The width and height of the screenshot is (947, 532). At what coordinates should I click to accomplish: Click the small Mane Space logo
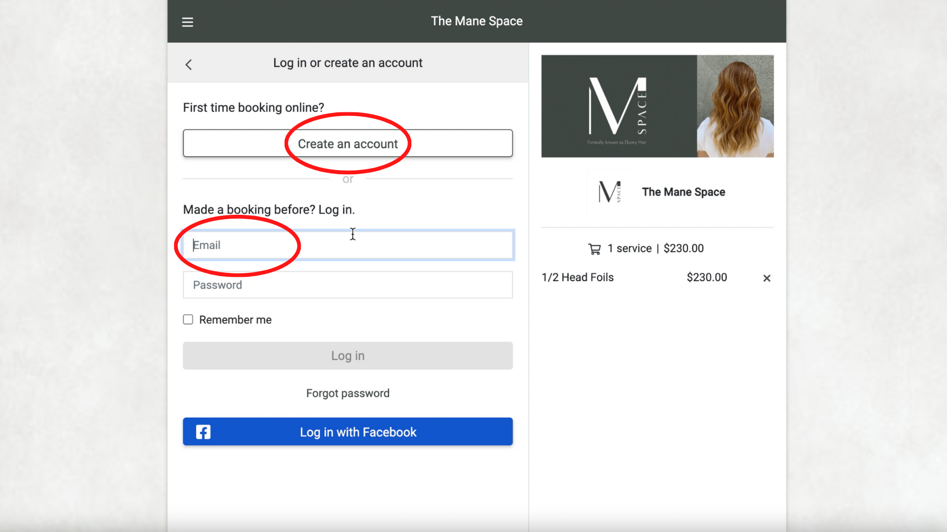(610, 192)
